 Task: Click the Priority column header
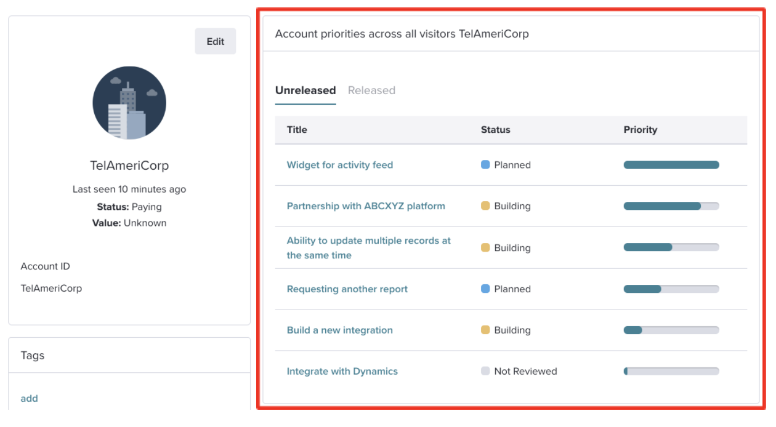click(x=641, y=130)
